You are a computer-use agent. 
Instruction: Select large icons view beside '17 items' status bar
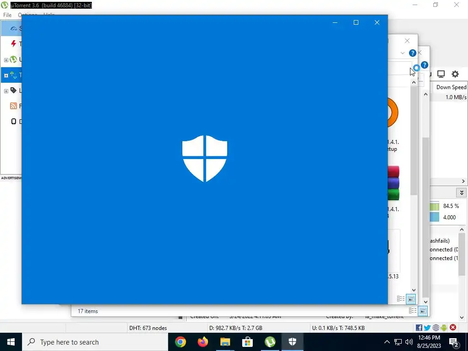[x=423, y=311]
